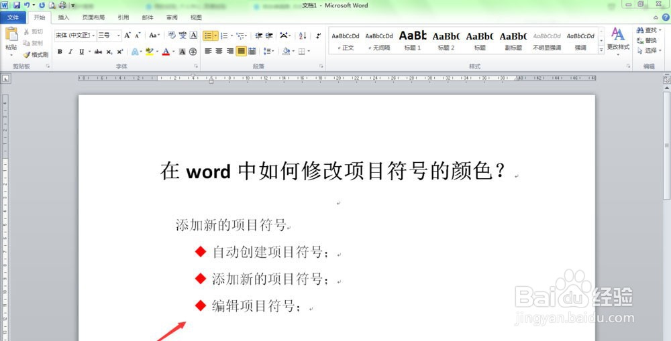Click the Distributed alignment icon
The image size is (671, 341).
252,52
